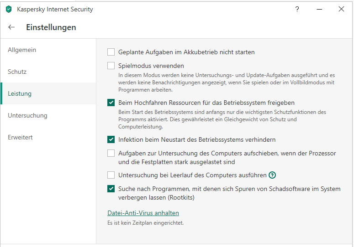Screen dimensions: 354x247
Task: Select the Leistung sidebar item
Action: (20, 93)
